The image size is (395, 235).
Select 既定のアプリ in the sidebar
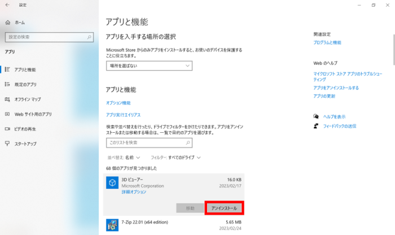click(x=25, y=84)
